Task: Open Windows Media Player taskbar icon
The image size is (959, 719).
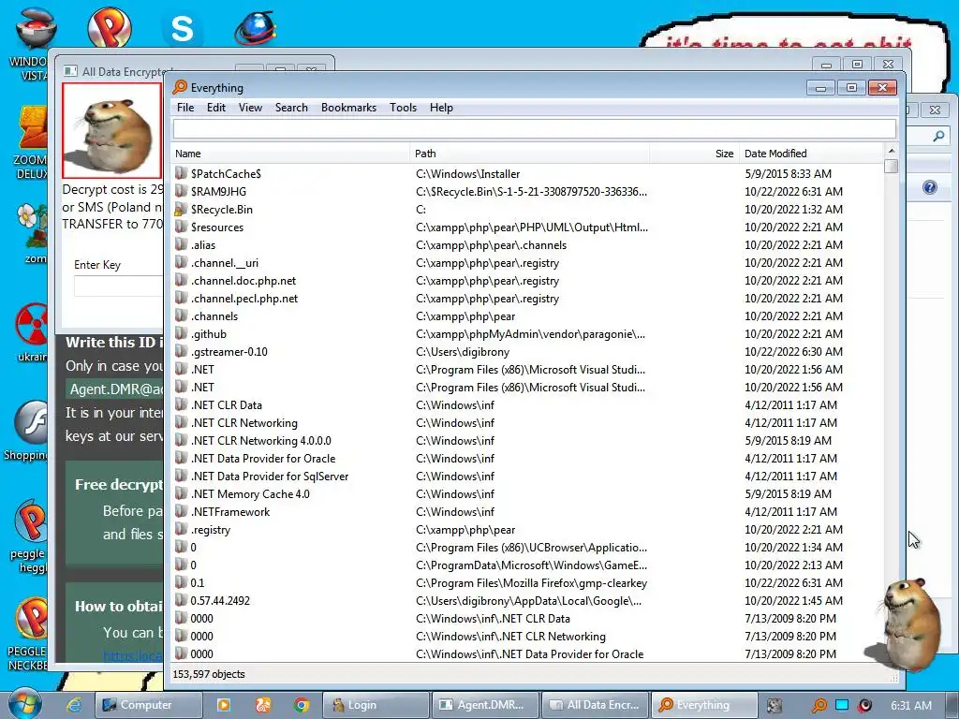Action: point(224,705)
